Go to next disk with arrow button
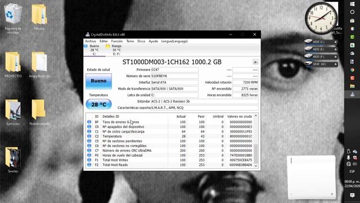Viewport: 360px width, 203px height. [x=255, y=62]
